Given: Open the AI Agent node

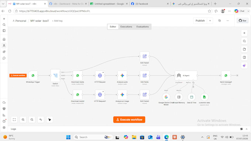Looking at the screenshot, I should click(186, 75).
